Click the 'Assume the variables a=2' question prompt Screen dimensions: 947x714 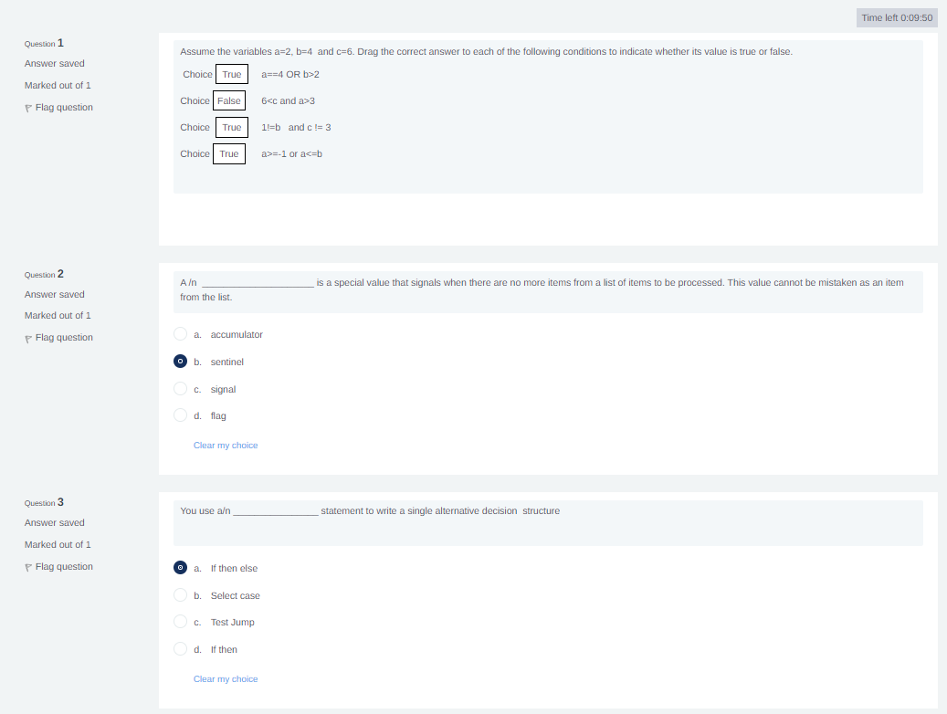[486, 52]
